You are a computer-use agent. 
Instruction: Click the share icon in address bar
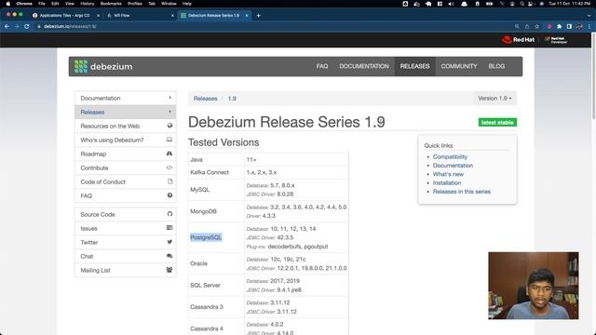point(527,26)
